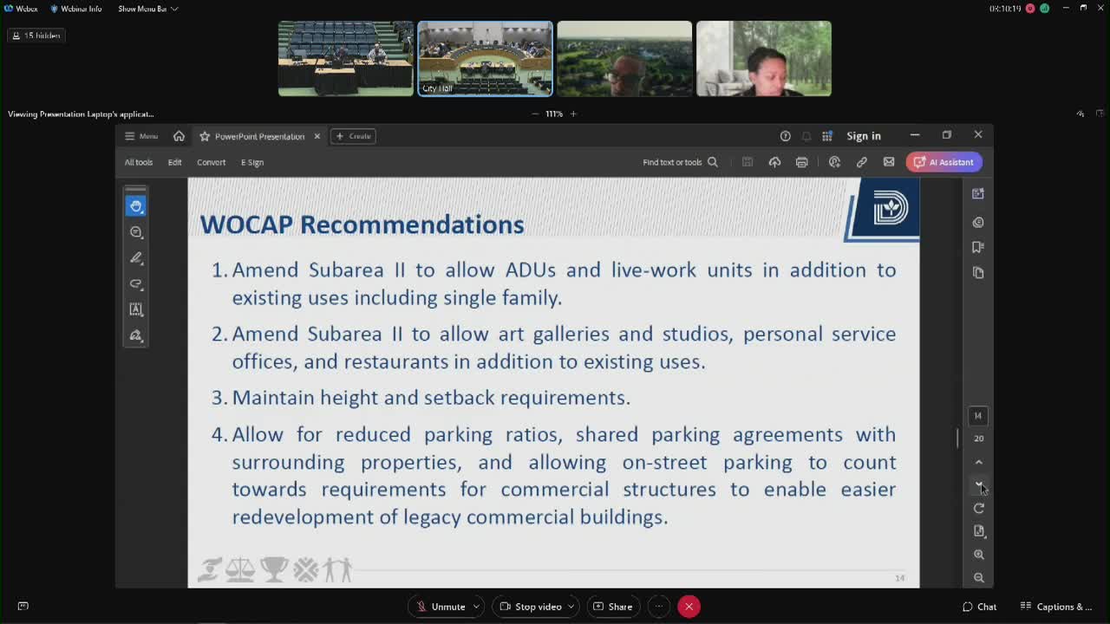Star the PowerPoint Presentation tab
Screen dimensions: 1110x624
[x=205, y=136]
